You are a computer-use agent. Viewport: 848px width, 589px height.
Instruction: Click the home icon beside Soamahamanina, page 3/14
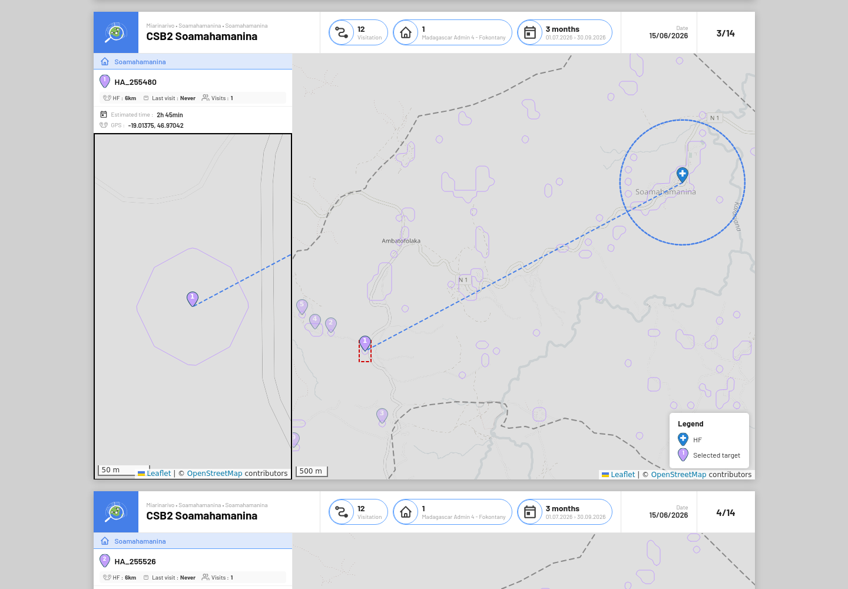[x=105, y=62]
